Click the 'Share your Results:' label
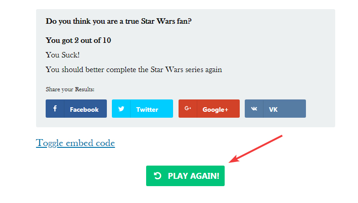This screenshot has height=203, width=358. pyautogui.click(x=70, y=89)
